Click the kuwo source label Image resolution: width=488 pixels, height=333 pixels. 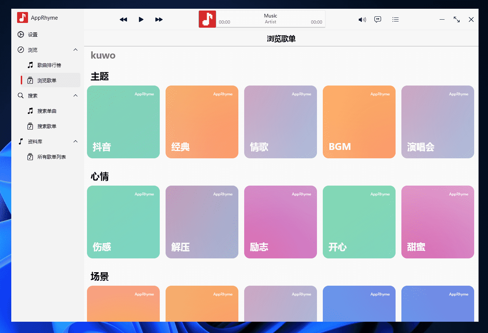[103, 55]
